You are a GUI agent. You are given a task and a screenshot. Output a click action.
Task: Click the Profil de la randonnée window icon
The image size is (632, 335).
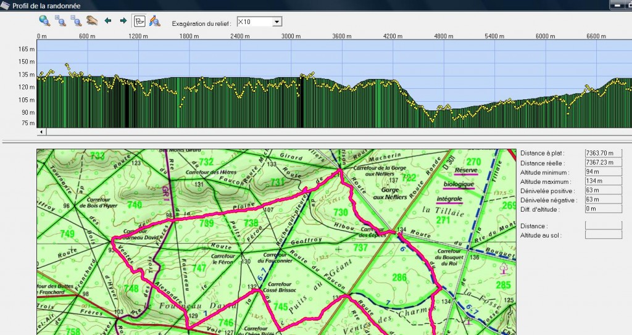(6, 5)
